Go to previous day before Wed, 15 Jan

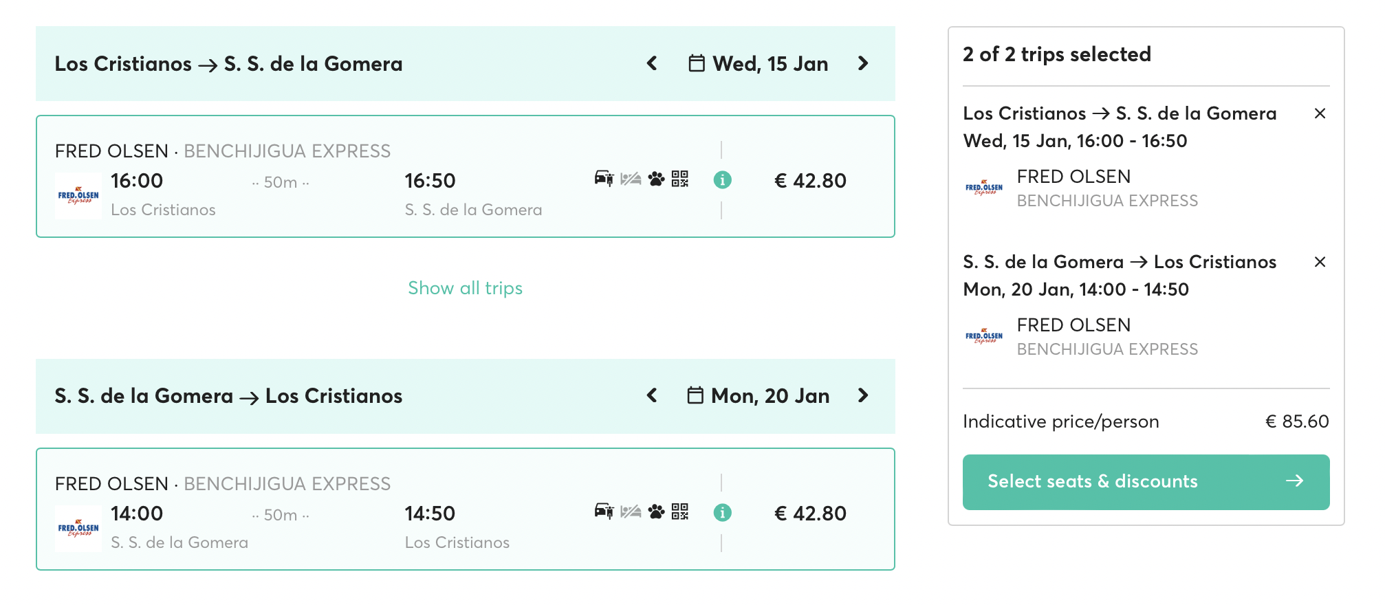tap(652, 64)
